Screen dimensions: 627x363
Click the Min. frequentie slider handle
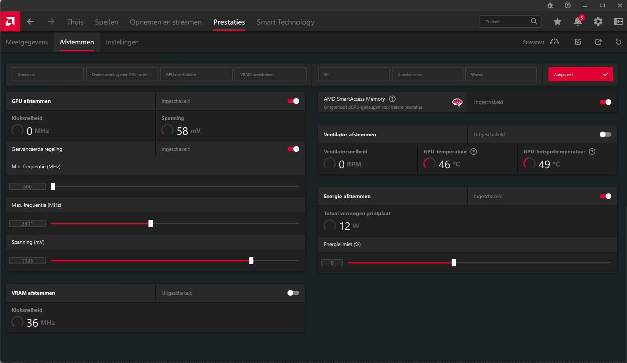point(53,186)
